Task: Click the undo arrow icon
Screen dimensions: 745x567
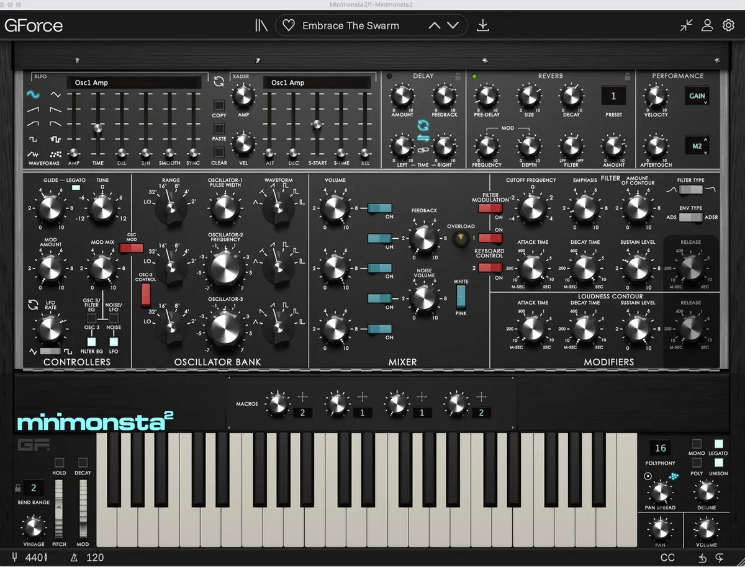Action: [x=703, y=557]
